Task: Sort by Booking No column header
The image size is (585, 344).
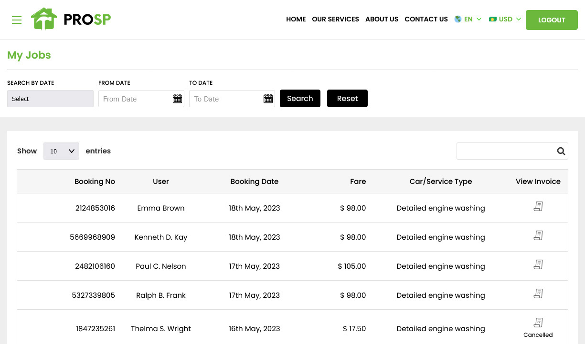Action: (x=95, y=182)
